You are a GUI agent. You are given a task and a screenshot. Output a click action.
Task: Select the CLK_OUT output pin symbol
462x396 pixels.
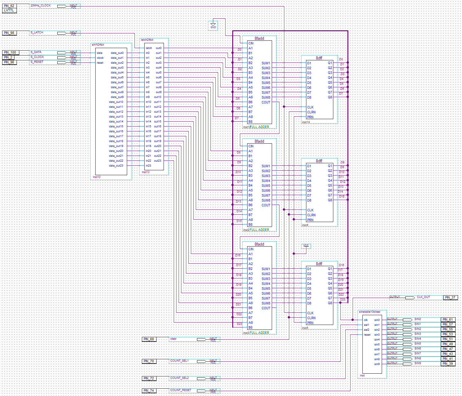pos(410,297)
